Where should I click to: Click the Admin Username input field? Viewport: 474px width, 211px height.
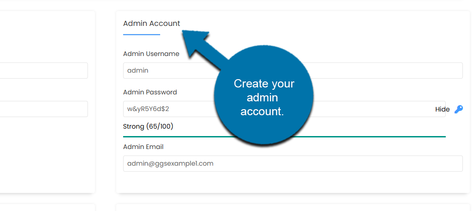click(370, 71)
